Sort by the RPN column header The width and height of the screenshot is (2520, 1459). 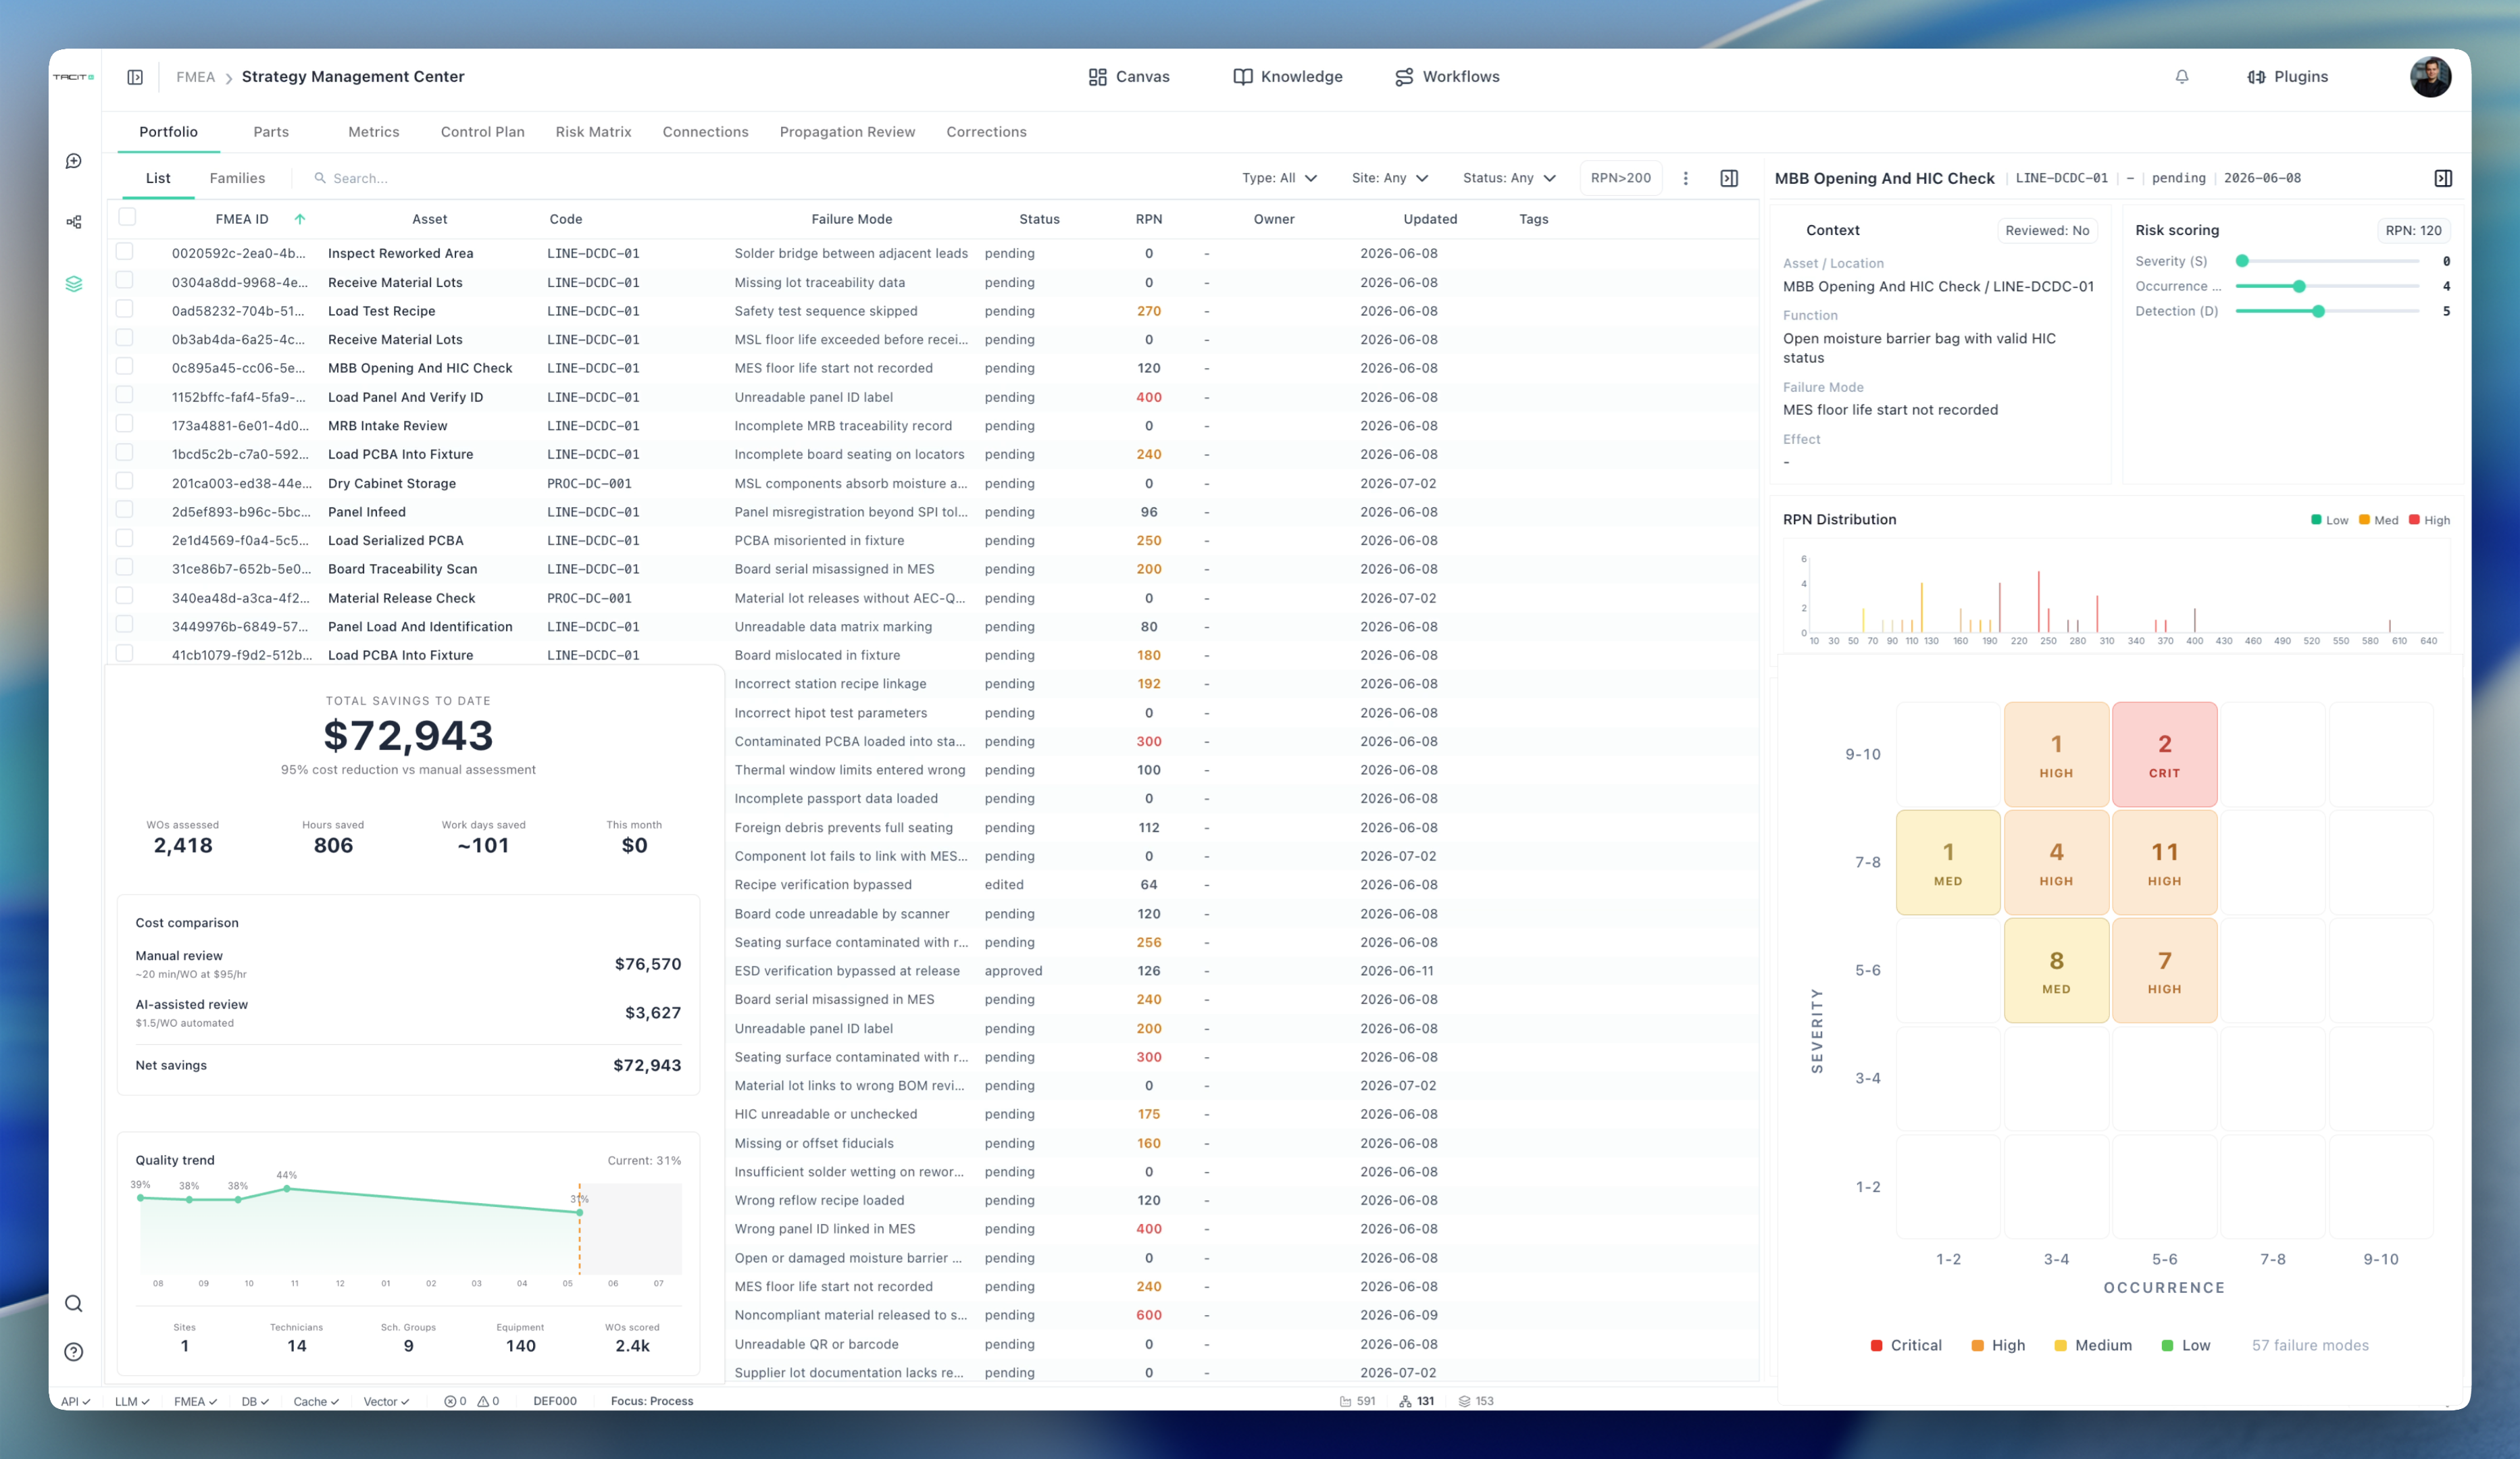click(x=1149, y=219)
